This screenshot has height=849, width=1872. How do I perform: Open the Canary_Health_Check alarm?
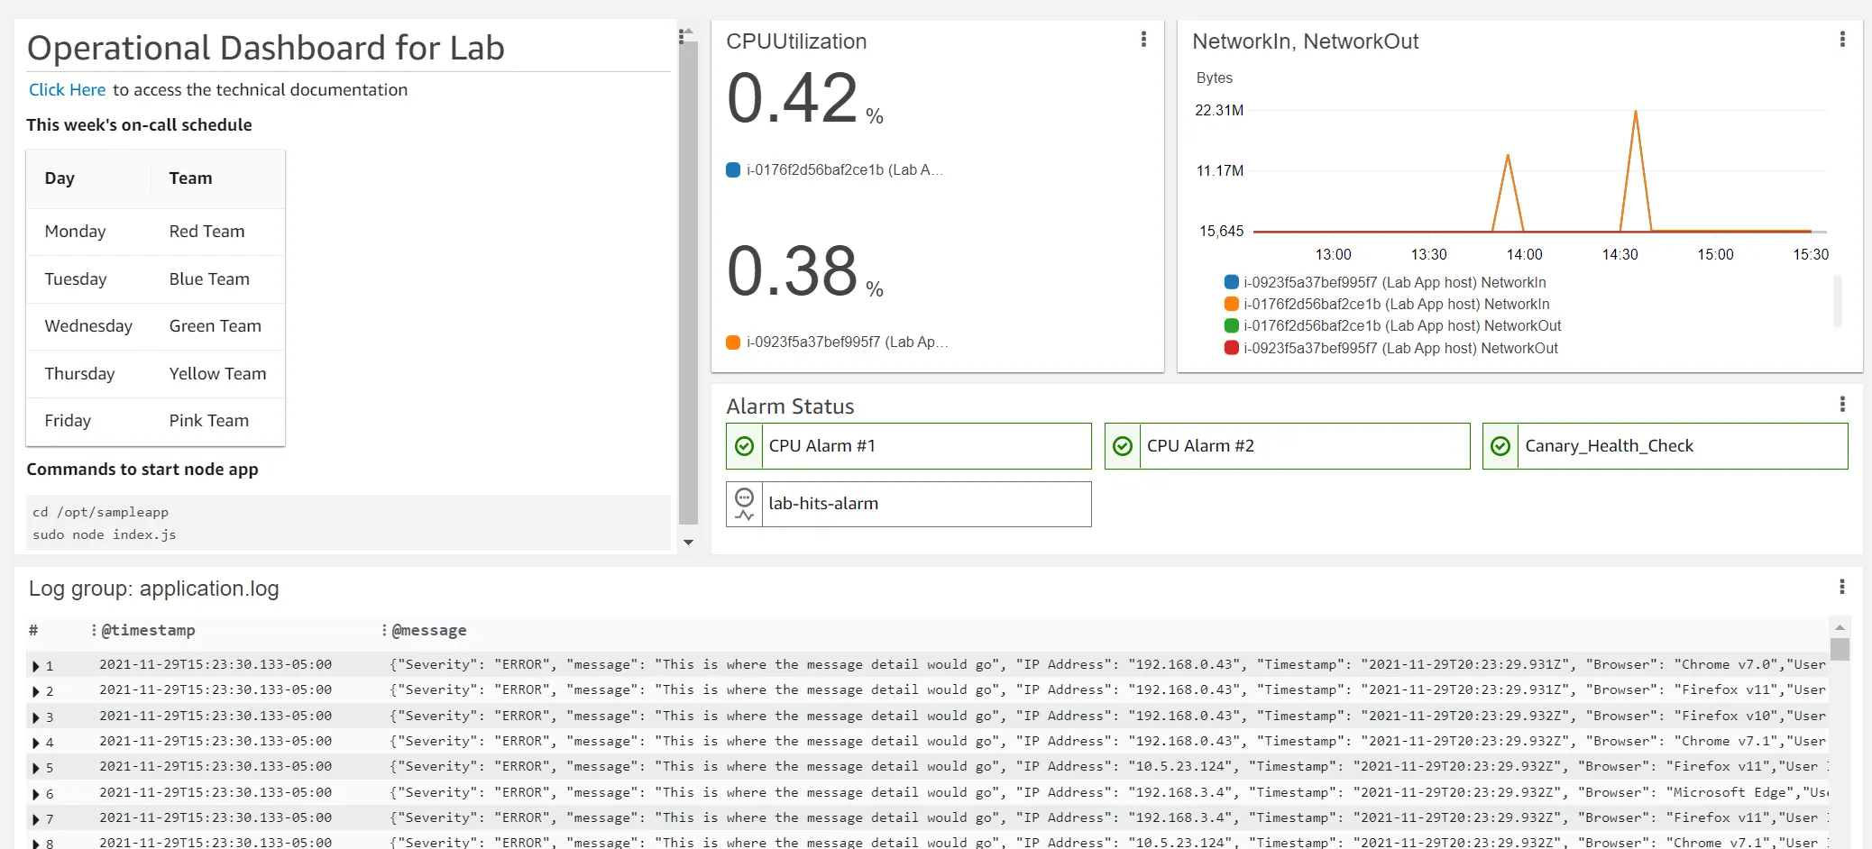1665,446
